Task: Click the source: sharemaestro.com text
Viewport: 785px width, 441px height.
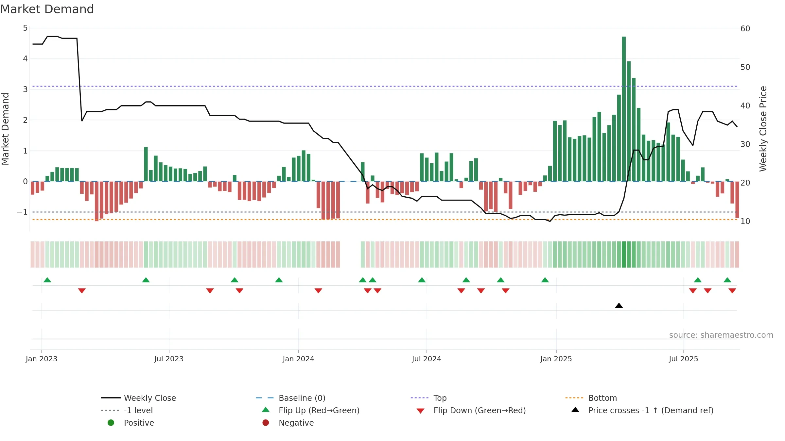Action: pos(721,335)
